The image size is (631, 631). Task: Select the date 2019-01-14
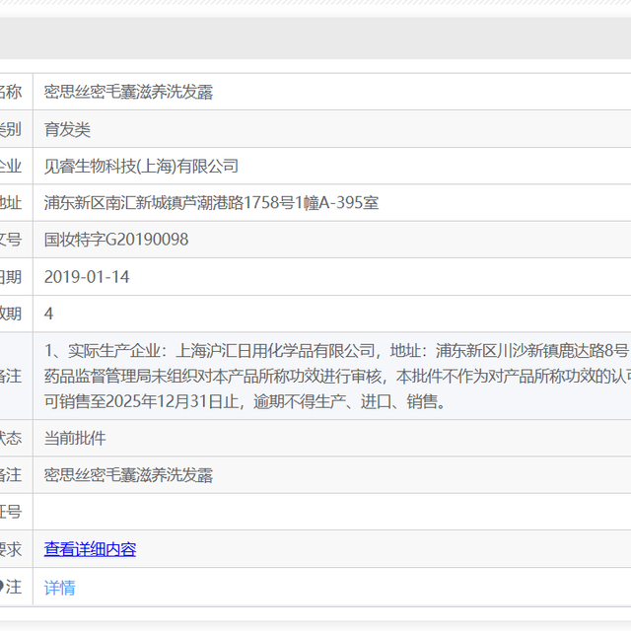[87, 277]
